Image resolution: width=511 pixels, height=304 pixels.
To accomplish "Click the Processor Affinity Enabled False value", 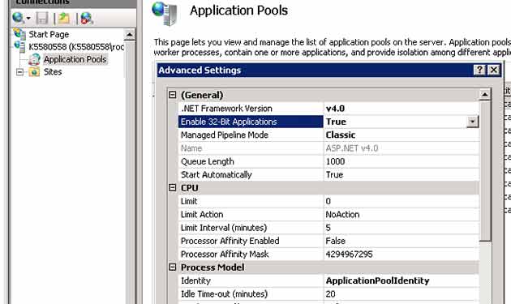I will point(335,241).
